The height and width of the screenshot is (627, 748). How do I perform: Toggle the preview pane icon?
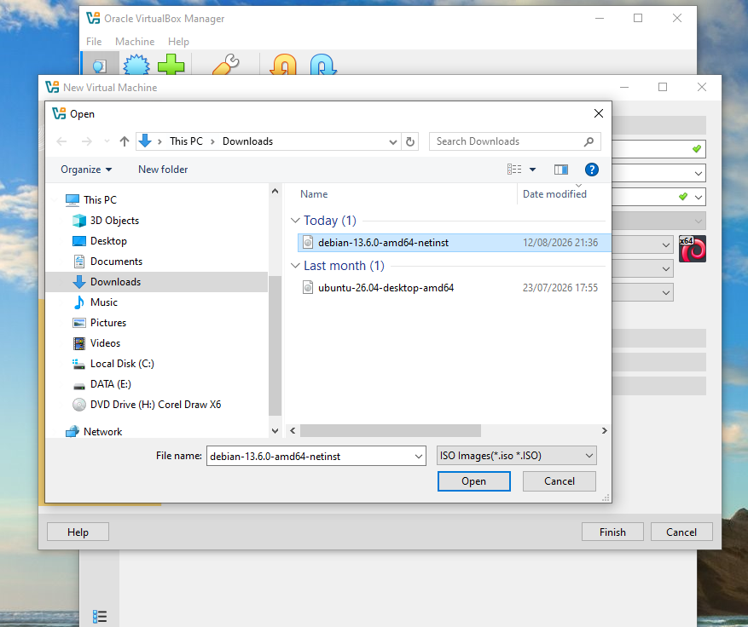[561, 170]
